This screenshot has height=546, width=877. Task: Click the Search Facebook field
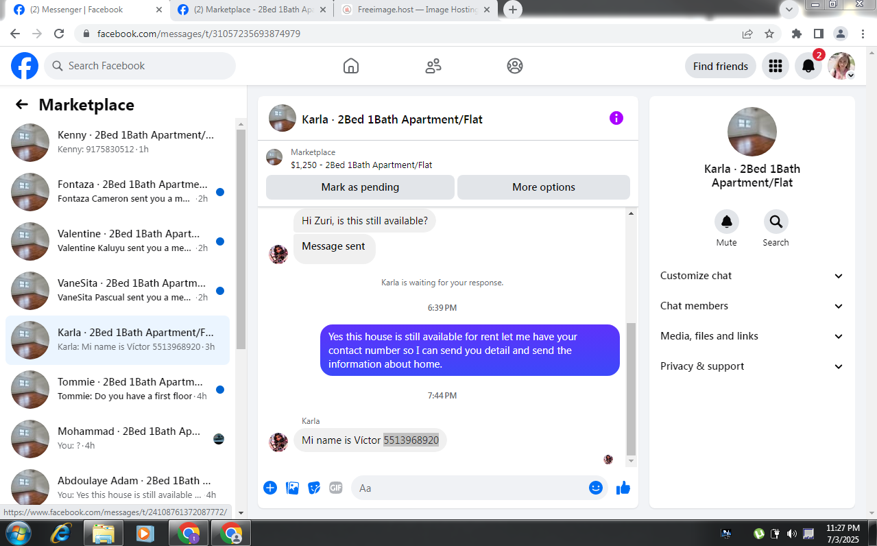[x=140, y=66]
